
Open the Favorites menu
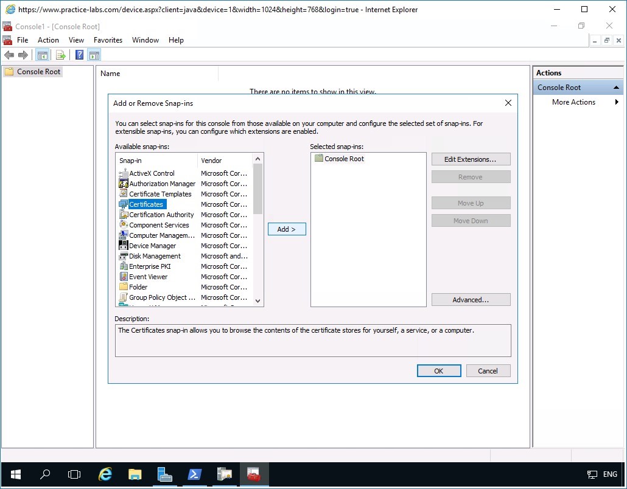tap(108, 40)
